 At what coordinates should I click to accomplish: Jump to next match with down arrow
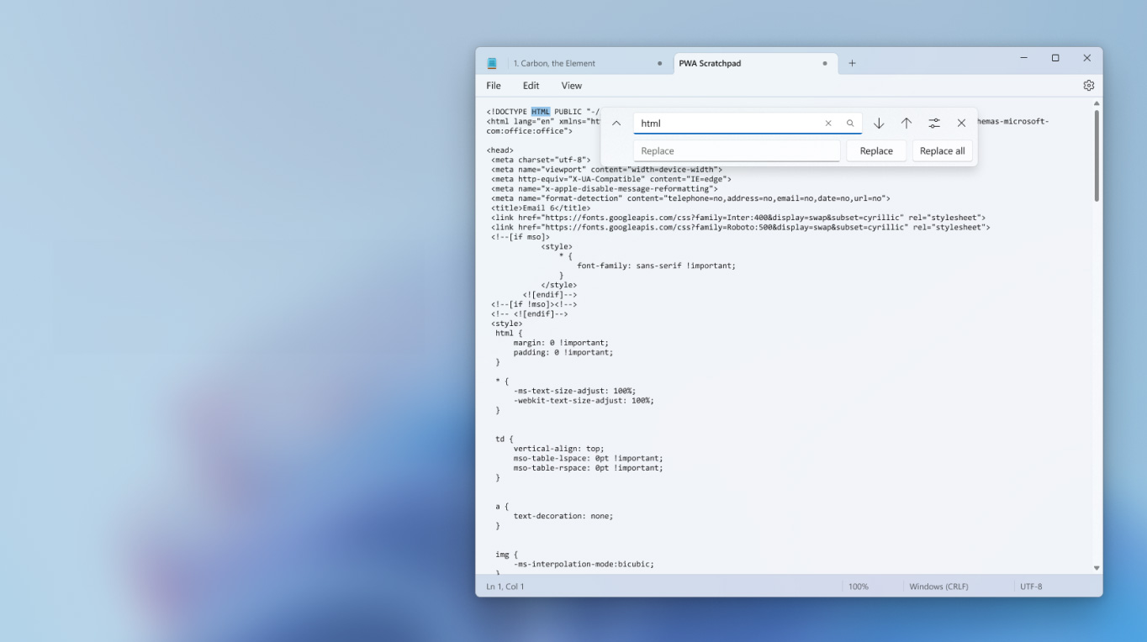[879, 124]
